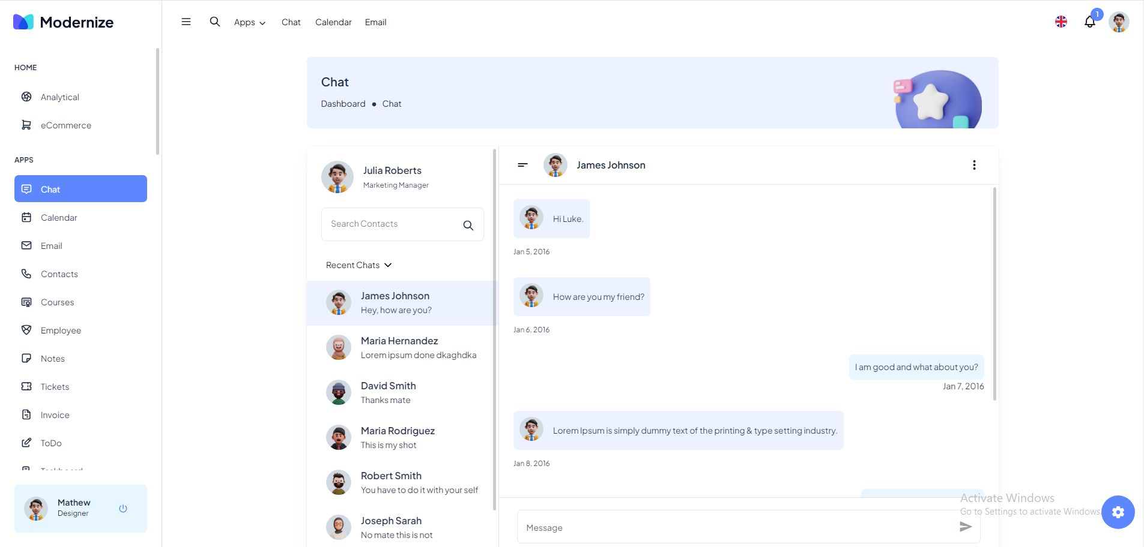1144x547 pixels.
Task: Click the UK flag language icon
Action: (1061, 22)
